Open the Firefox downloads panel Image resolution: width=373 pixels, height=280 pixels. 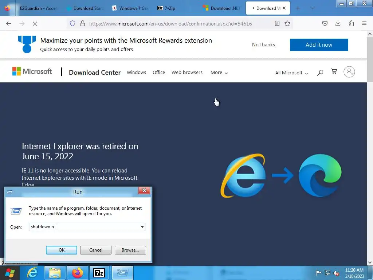(338, 23)
